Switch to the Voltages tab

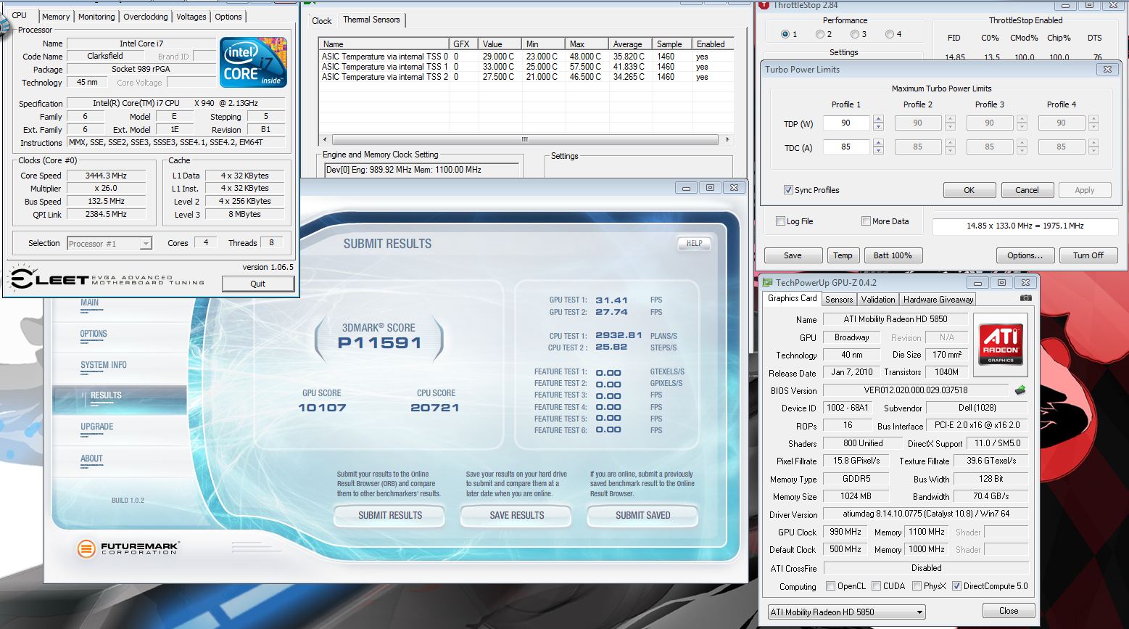tap(191, 17)
